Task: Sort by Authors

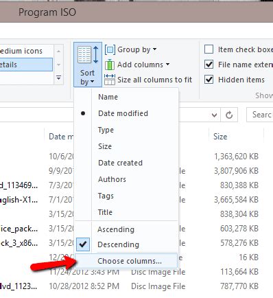Action: (126, 179)
